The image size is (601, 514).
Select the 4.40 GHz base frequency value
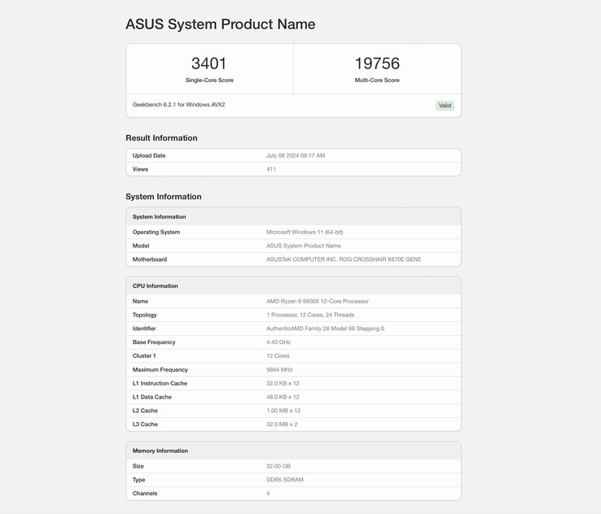[x=279, y=342]
